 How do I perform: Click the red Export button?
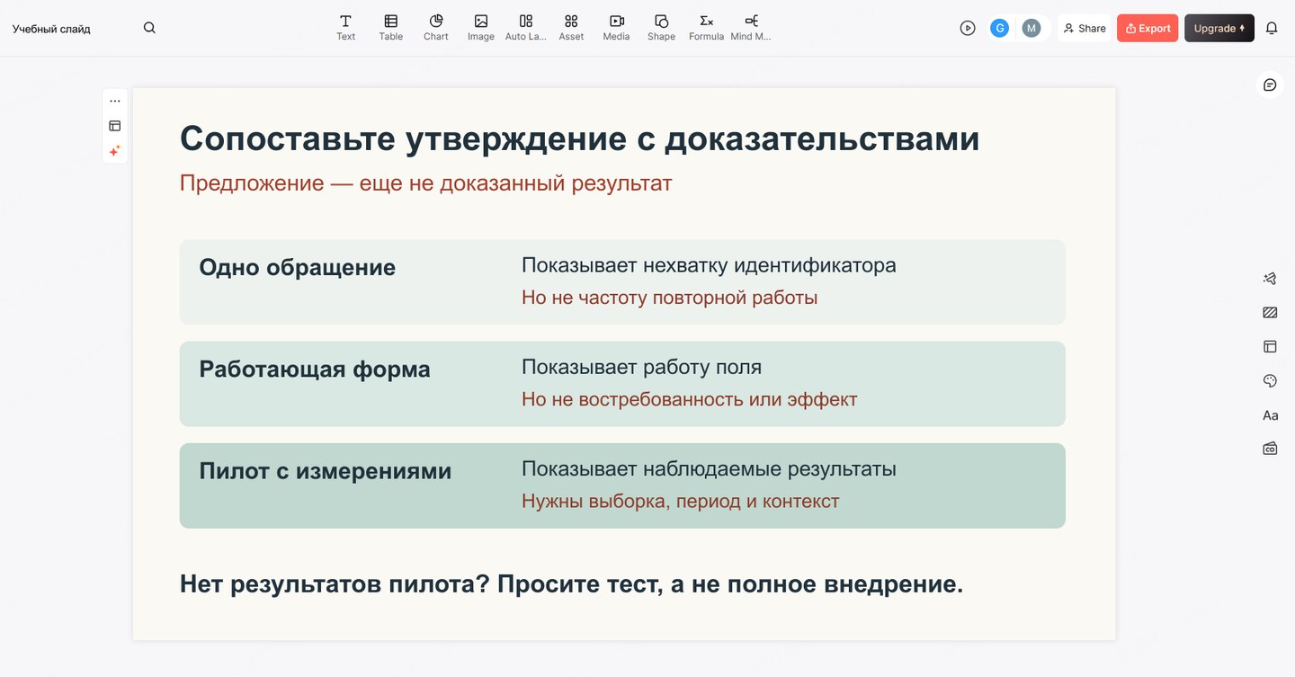pyautogui.click(x=1148, y=28)
